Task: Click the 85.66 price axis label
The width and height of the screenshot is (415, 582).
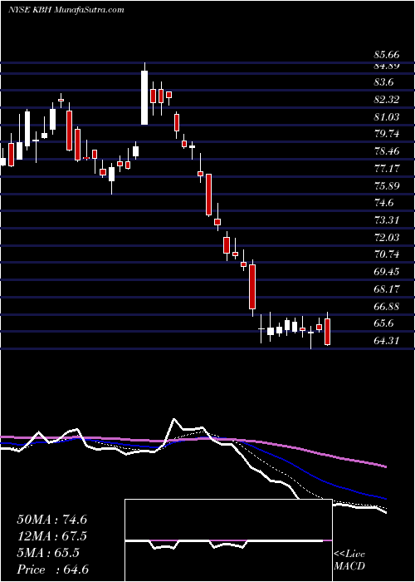Action: point(387,56)
